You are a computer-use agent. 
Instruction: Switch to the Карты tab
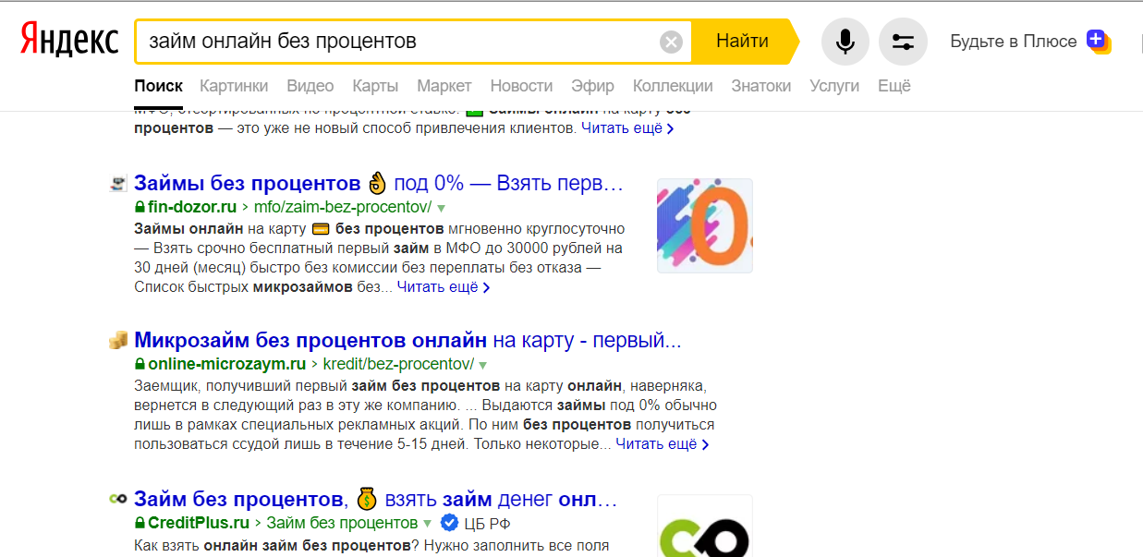375,86
